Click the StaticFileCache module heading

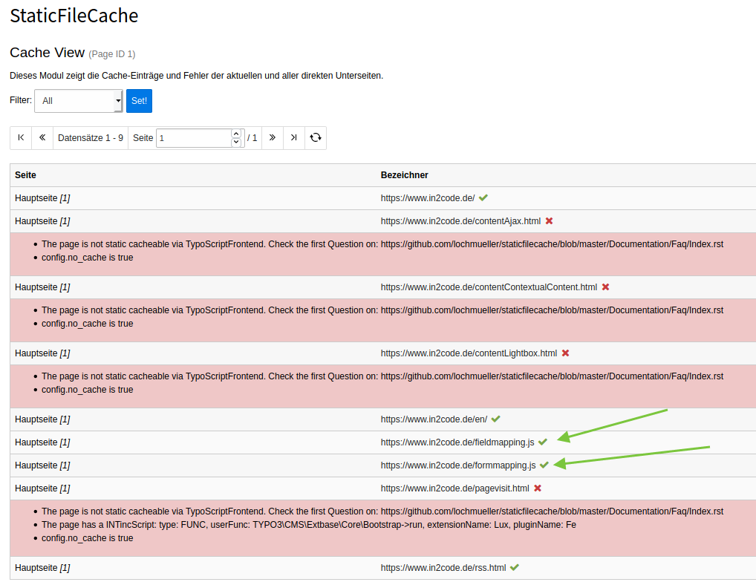click(x=74, y=16)
